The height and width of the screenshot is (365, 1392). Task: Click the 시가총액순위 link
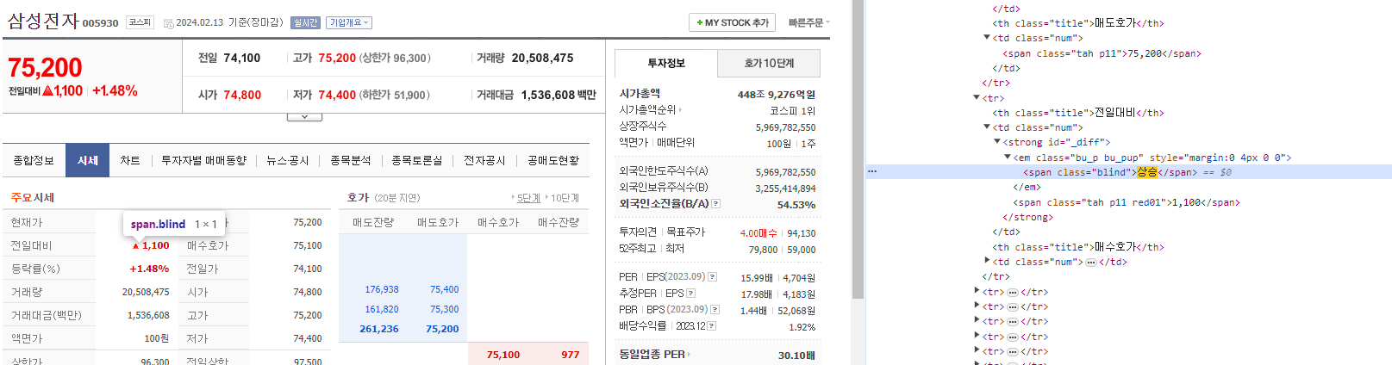(649, 110)
